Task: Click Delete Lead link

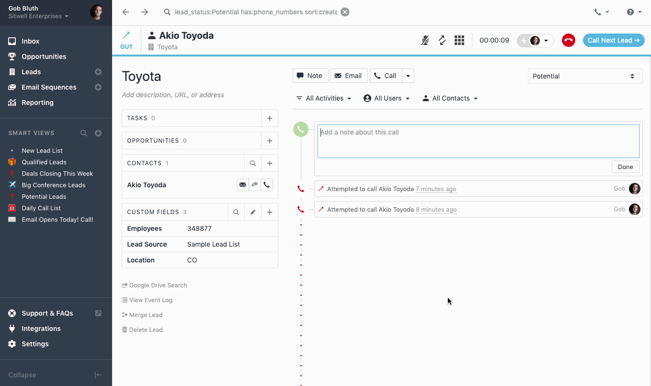Action: coord(142,329)
